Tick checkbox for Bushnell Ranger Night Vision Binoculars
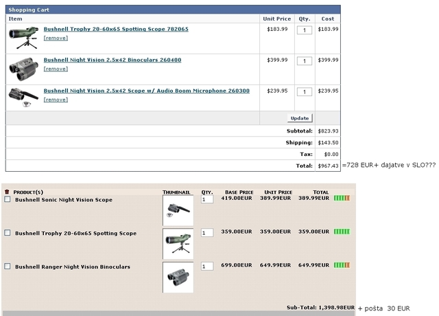The height and width of the screenshot is (316, 439). tap(8, 266)
